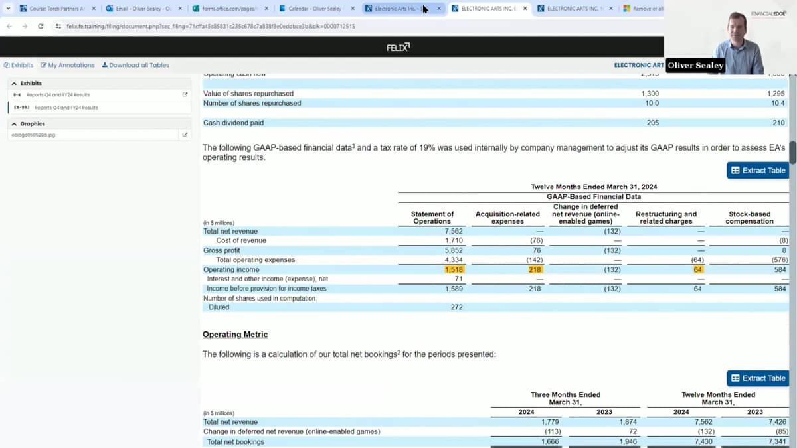Open ealogo050520a.jpg in new window icon
Screen dimensions: 797x448
185,135
